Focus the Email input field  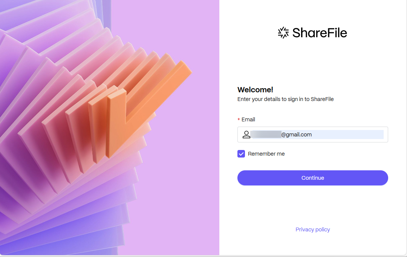(x=312, y=135)
